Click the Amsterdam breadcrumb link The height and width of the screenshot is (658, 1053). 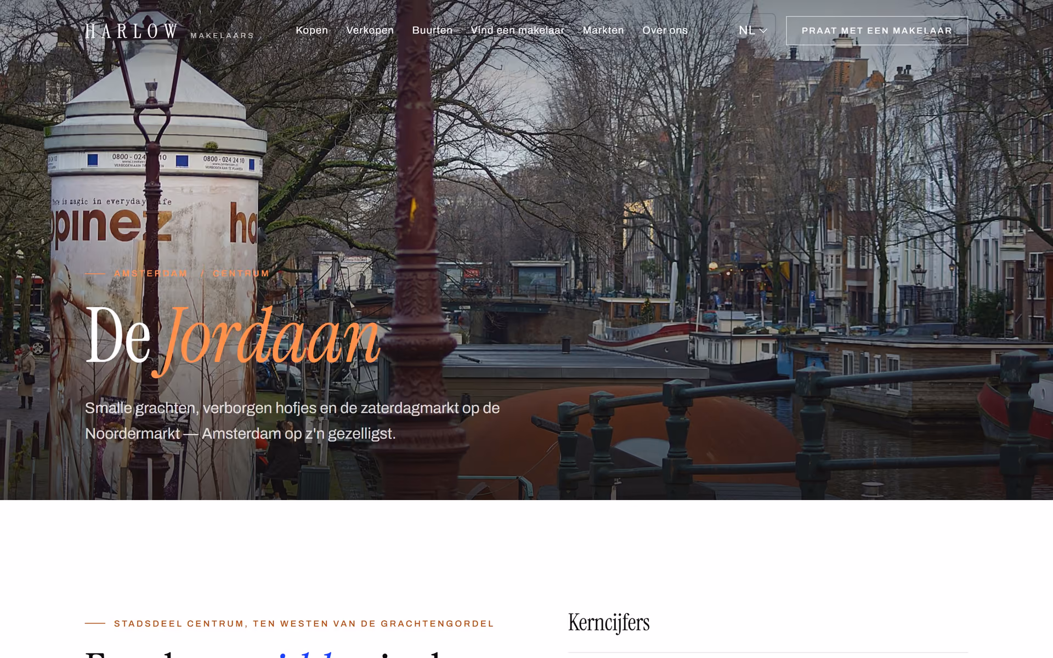coord(151,273)
